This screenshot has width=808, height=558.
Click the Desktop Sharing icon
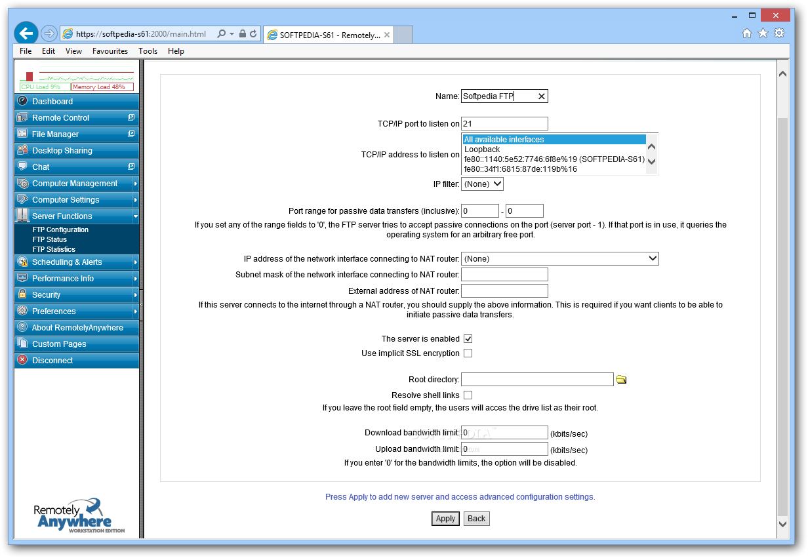click(22, 150)
